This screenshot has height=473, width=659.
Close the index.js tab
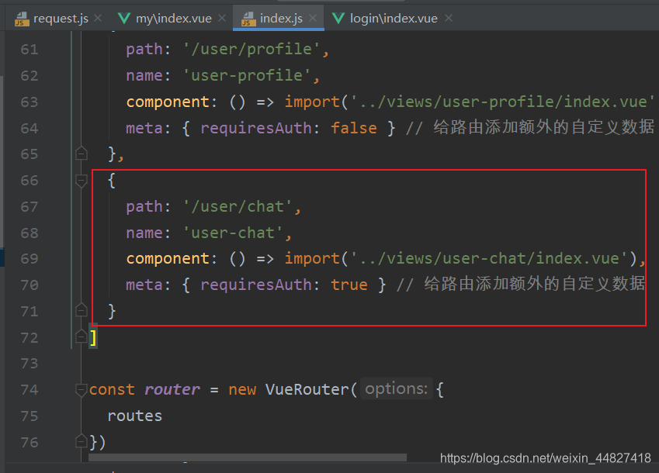click(x=313, y=18)
